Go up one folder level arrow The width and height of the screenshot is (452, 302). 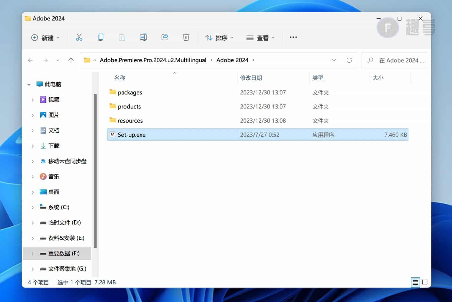point(71,60)
